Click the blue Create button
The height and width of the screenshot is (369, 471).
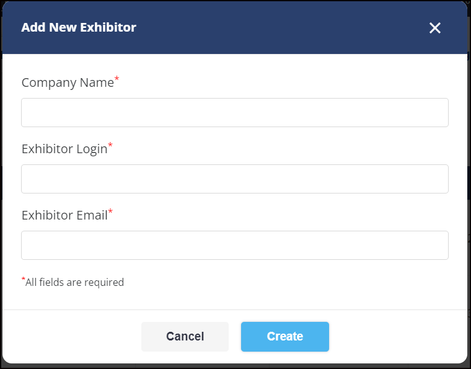(284, 337)
